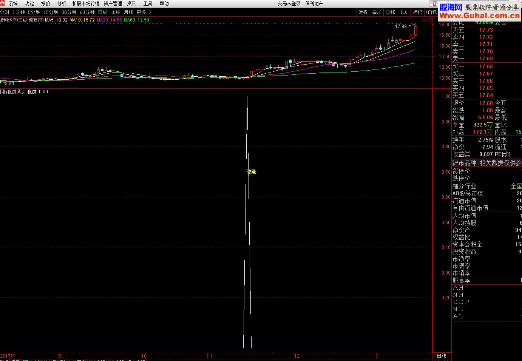Switch chart to 月线 monthly period
The image size is (522, 361).
pyautogui.click(x=128, y=12)
